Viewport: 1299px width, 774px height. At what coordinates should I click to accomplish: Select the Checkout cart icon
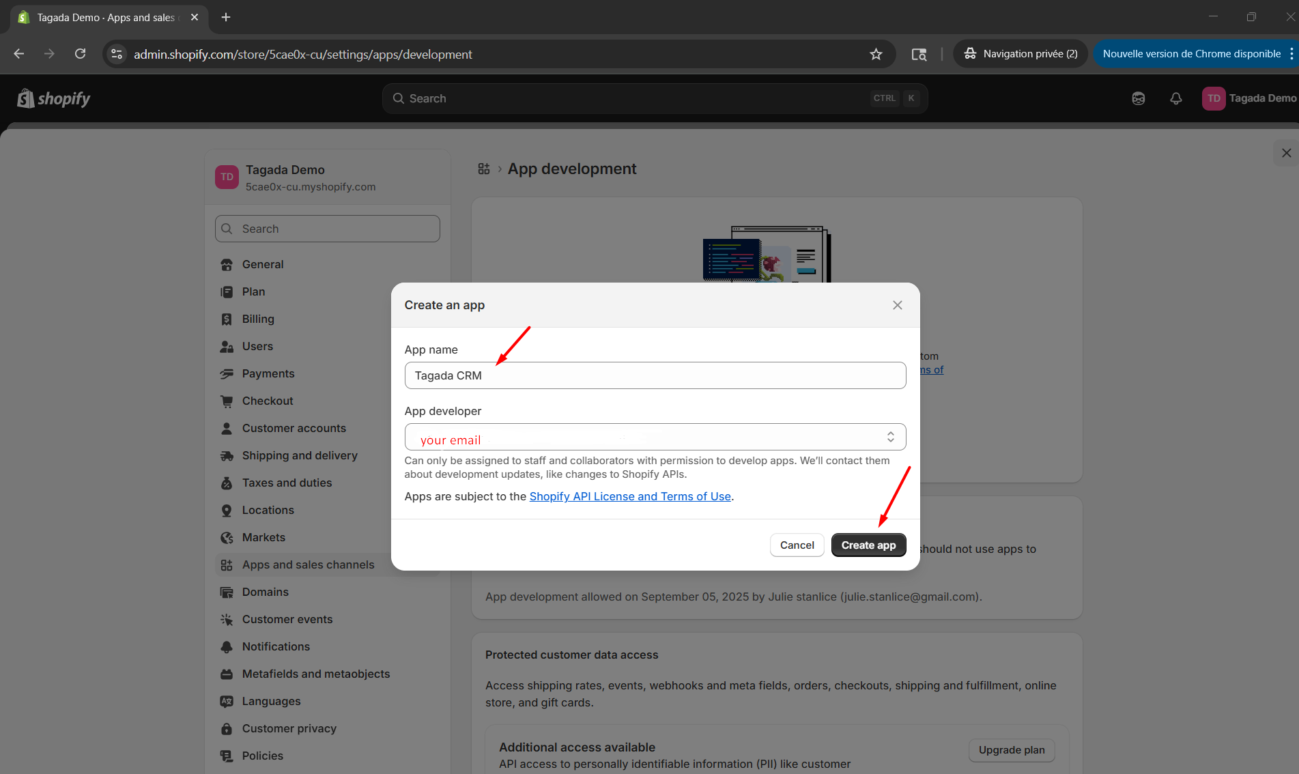227,401
